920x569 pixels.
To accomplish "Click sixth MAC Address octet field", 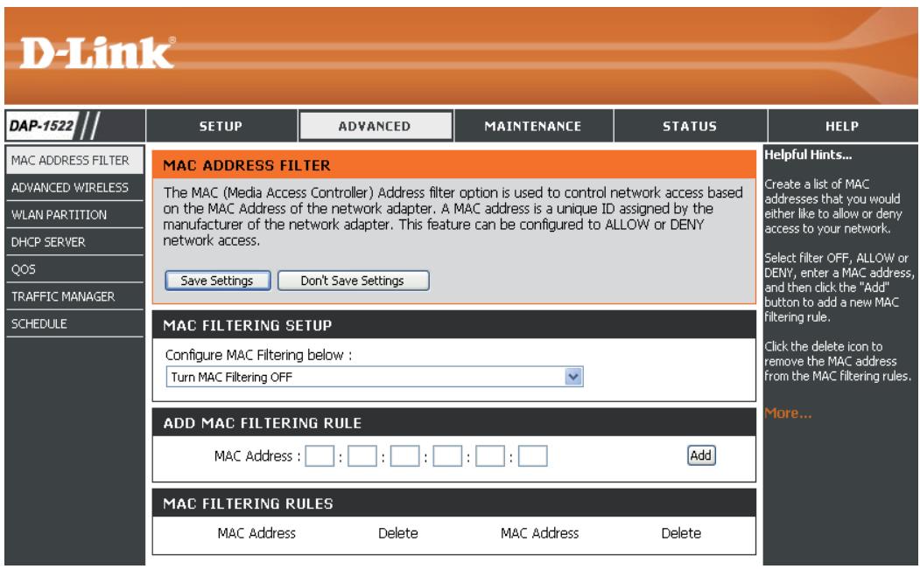I will [533, 456].
